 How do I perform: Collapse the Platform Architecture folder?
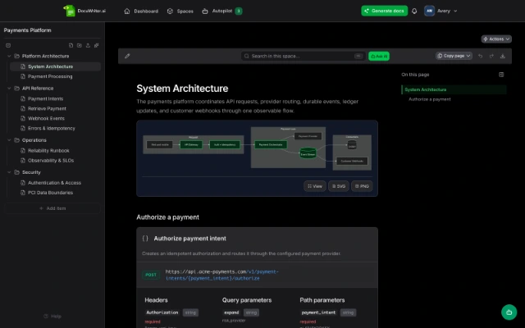9,56
